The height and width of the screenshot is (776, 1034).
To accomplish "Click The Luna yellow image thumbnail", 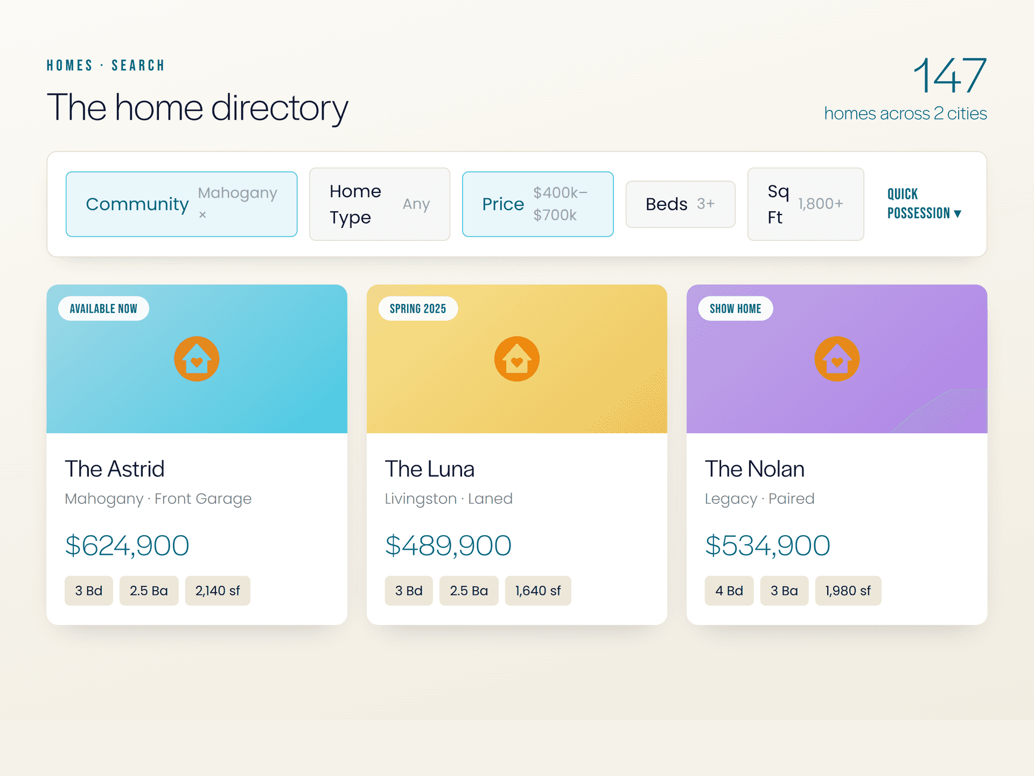I will (516, 359).
